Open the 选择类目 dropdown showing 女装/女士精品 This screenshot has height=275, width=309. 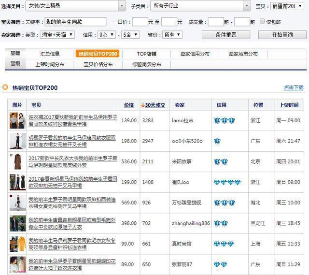point(76,6)
